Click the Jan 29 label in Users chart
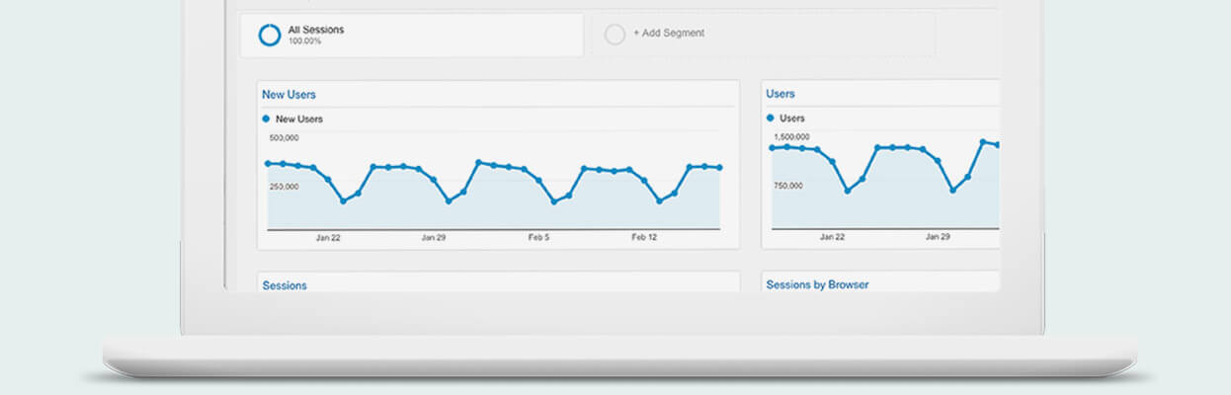1231x395 pixels. pos(938,237)
